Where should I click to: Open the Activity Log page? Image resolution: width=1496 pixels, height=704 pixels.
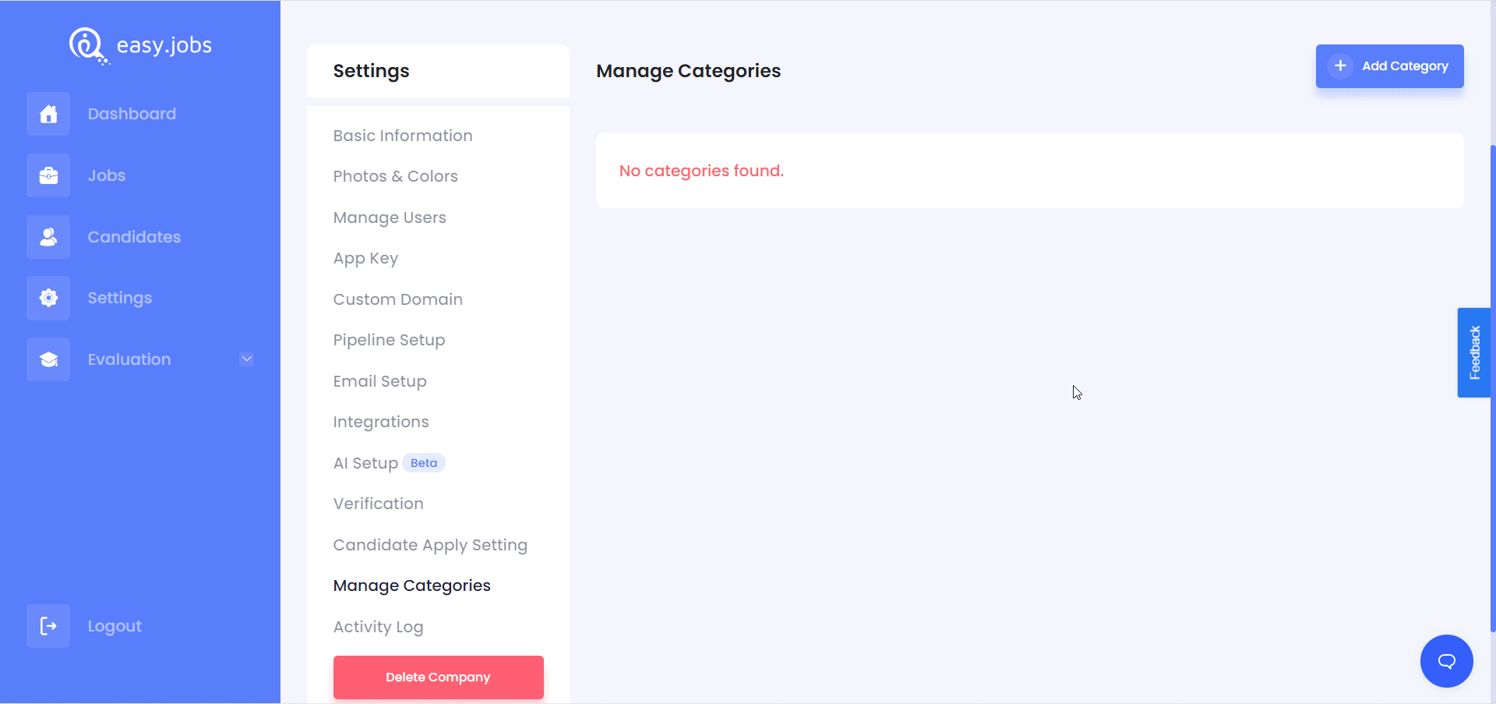378,626
